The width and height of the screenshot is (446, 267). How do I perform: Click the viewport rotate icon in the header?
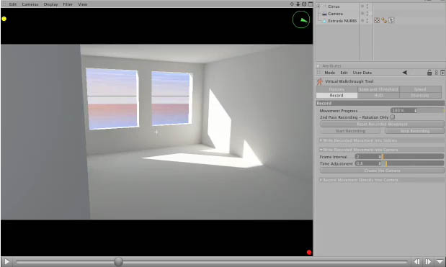pos(304,4)
